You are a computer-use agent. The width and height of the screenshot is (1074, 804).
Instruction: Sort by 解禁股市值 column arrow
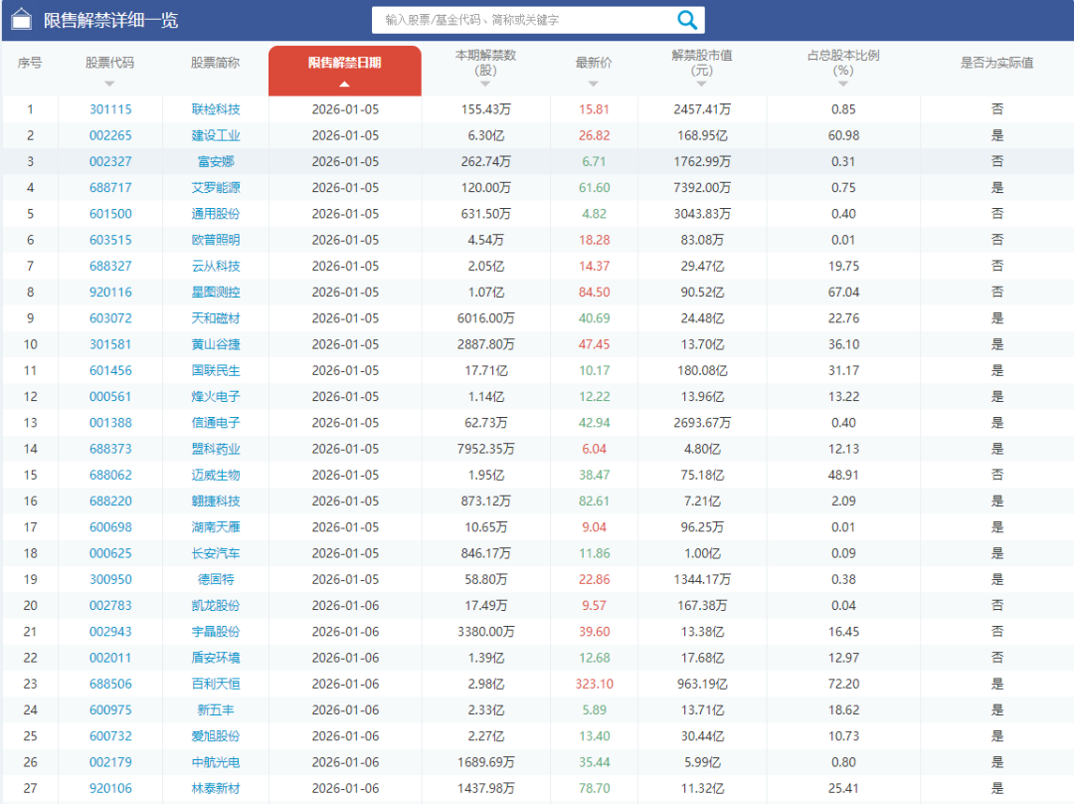701,84
